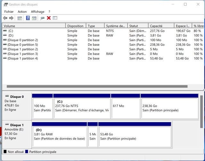Click the 238,36 Go capacity cell in list
The width and height of the screenshot is (205, 161).
157,45
